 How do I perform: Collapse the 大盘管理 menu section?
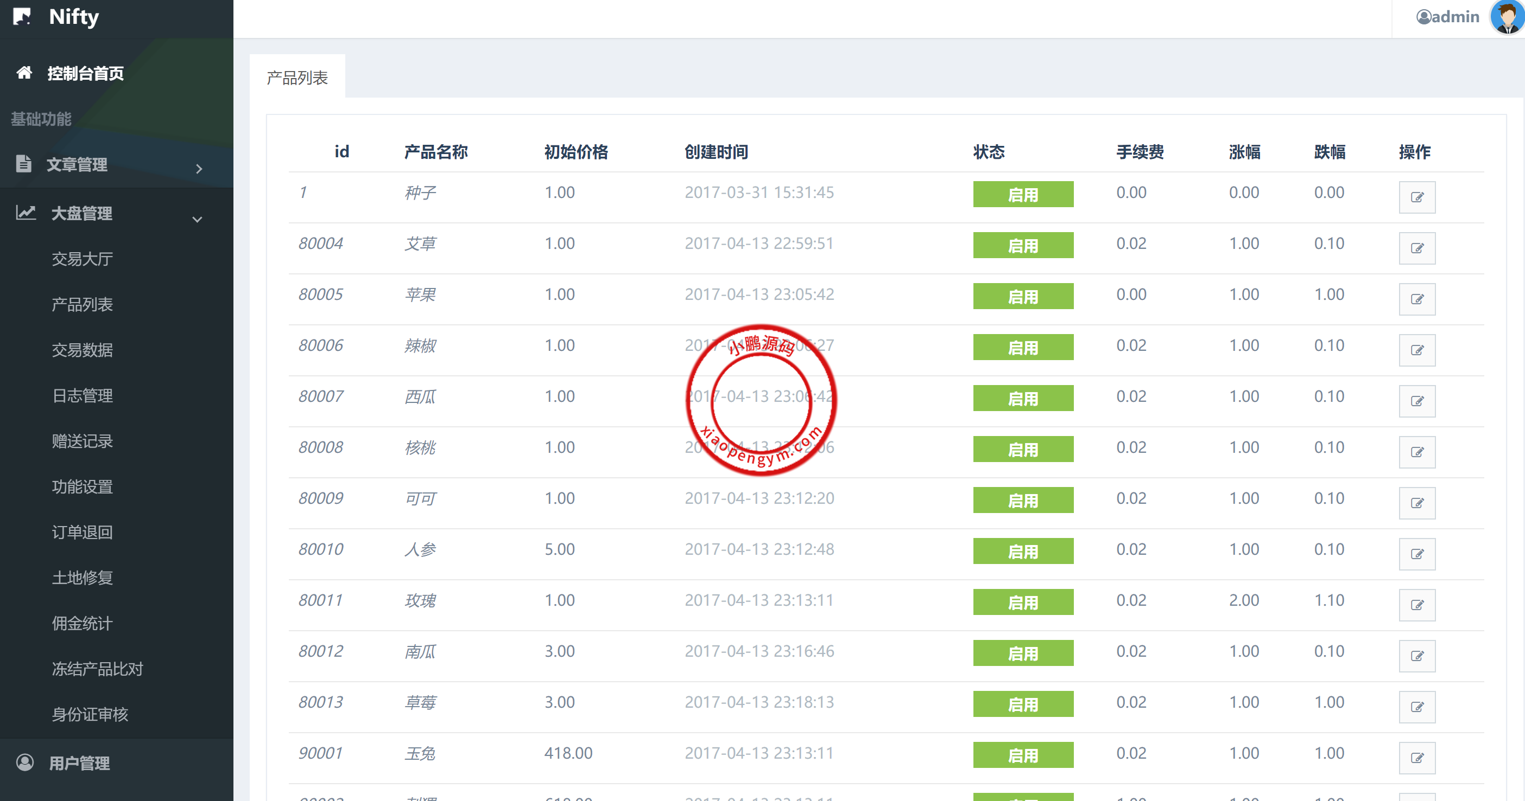(x=197, y=219)
